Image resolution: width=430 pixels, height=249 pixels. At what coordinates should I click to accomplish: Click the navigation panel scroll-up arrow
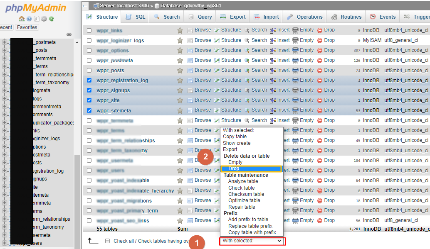[77, 42]
